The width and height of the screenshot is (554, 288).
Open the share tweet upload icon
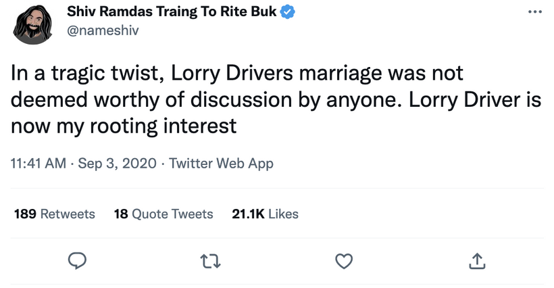click(477, 261)
